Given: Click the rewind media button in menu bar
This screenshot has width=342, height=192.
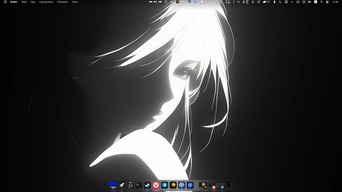Looking at the screenshot, I should (150, 2).
